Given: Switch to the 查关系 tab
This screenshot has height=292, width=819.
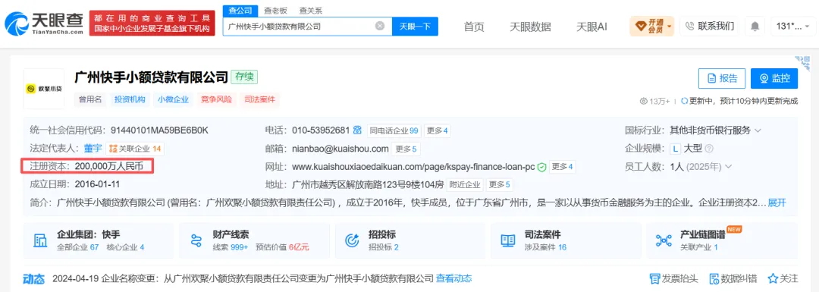Looking at the screenshot, I should coord(310,10).
